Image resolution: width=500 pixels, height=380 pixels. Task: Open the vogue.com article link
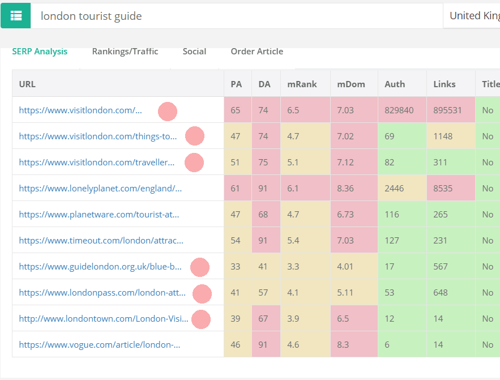[x=99, y=345]
